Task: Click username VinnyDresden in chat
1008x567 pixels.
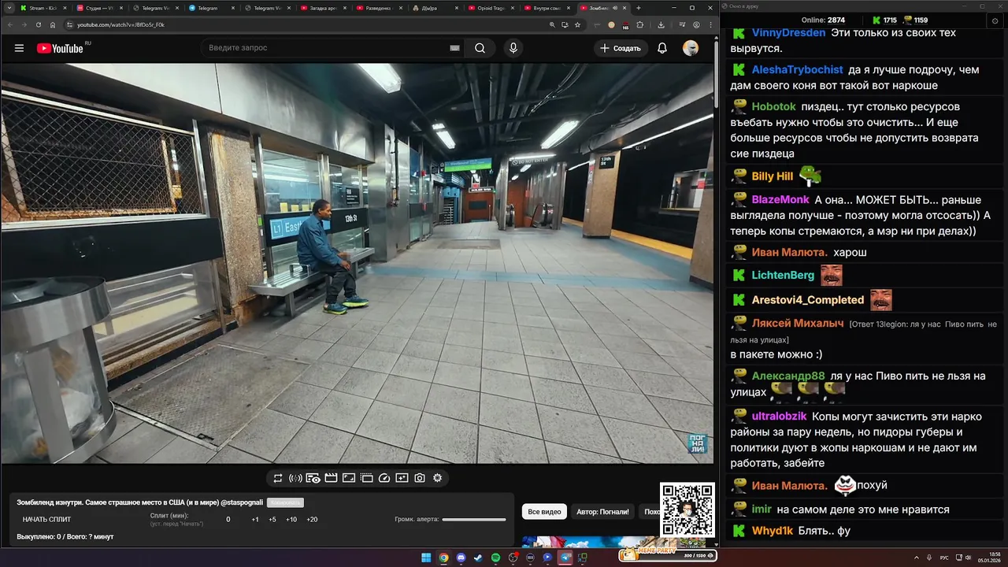Action: [x=788, y=33]
